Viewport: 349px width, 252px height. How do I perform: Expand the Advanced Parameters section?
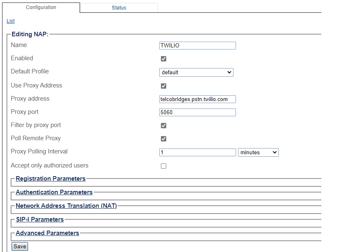[47, 233]
